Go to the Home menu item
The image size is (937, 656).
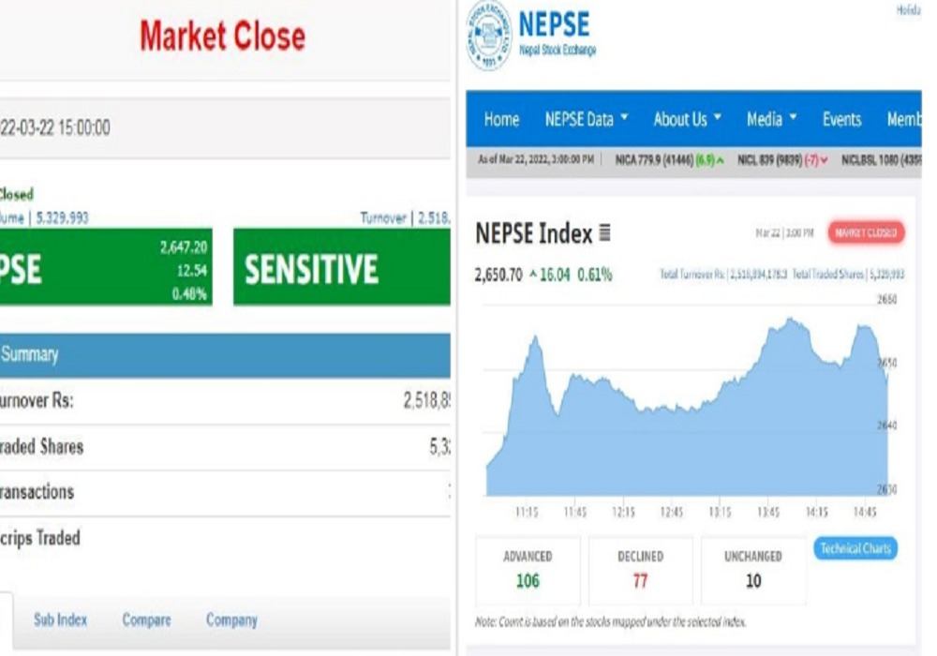point(501,120)
